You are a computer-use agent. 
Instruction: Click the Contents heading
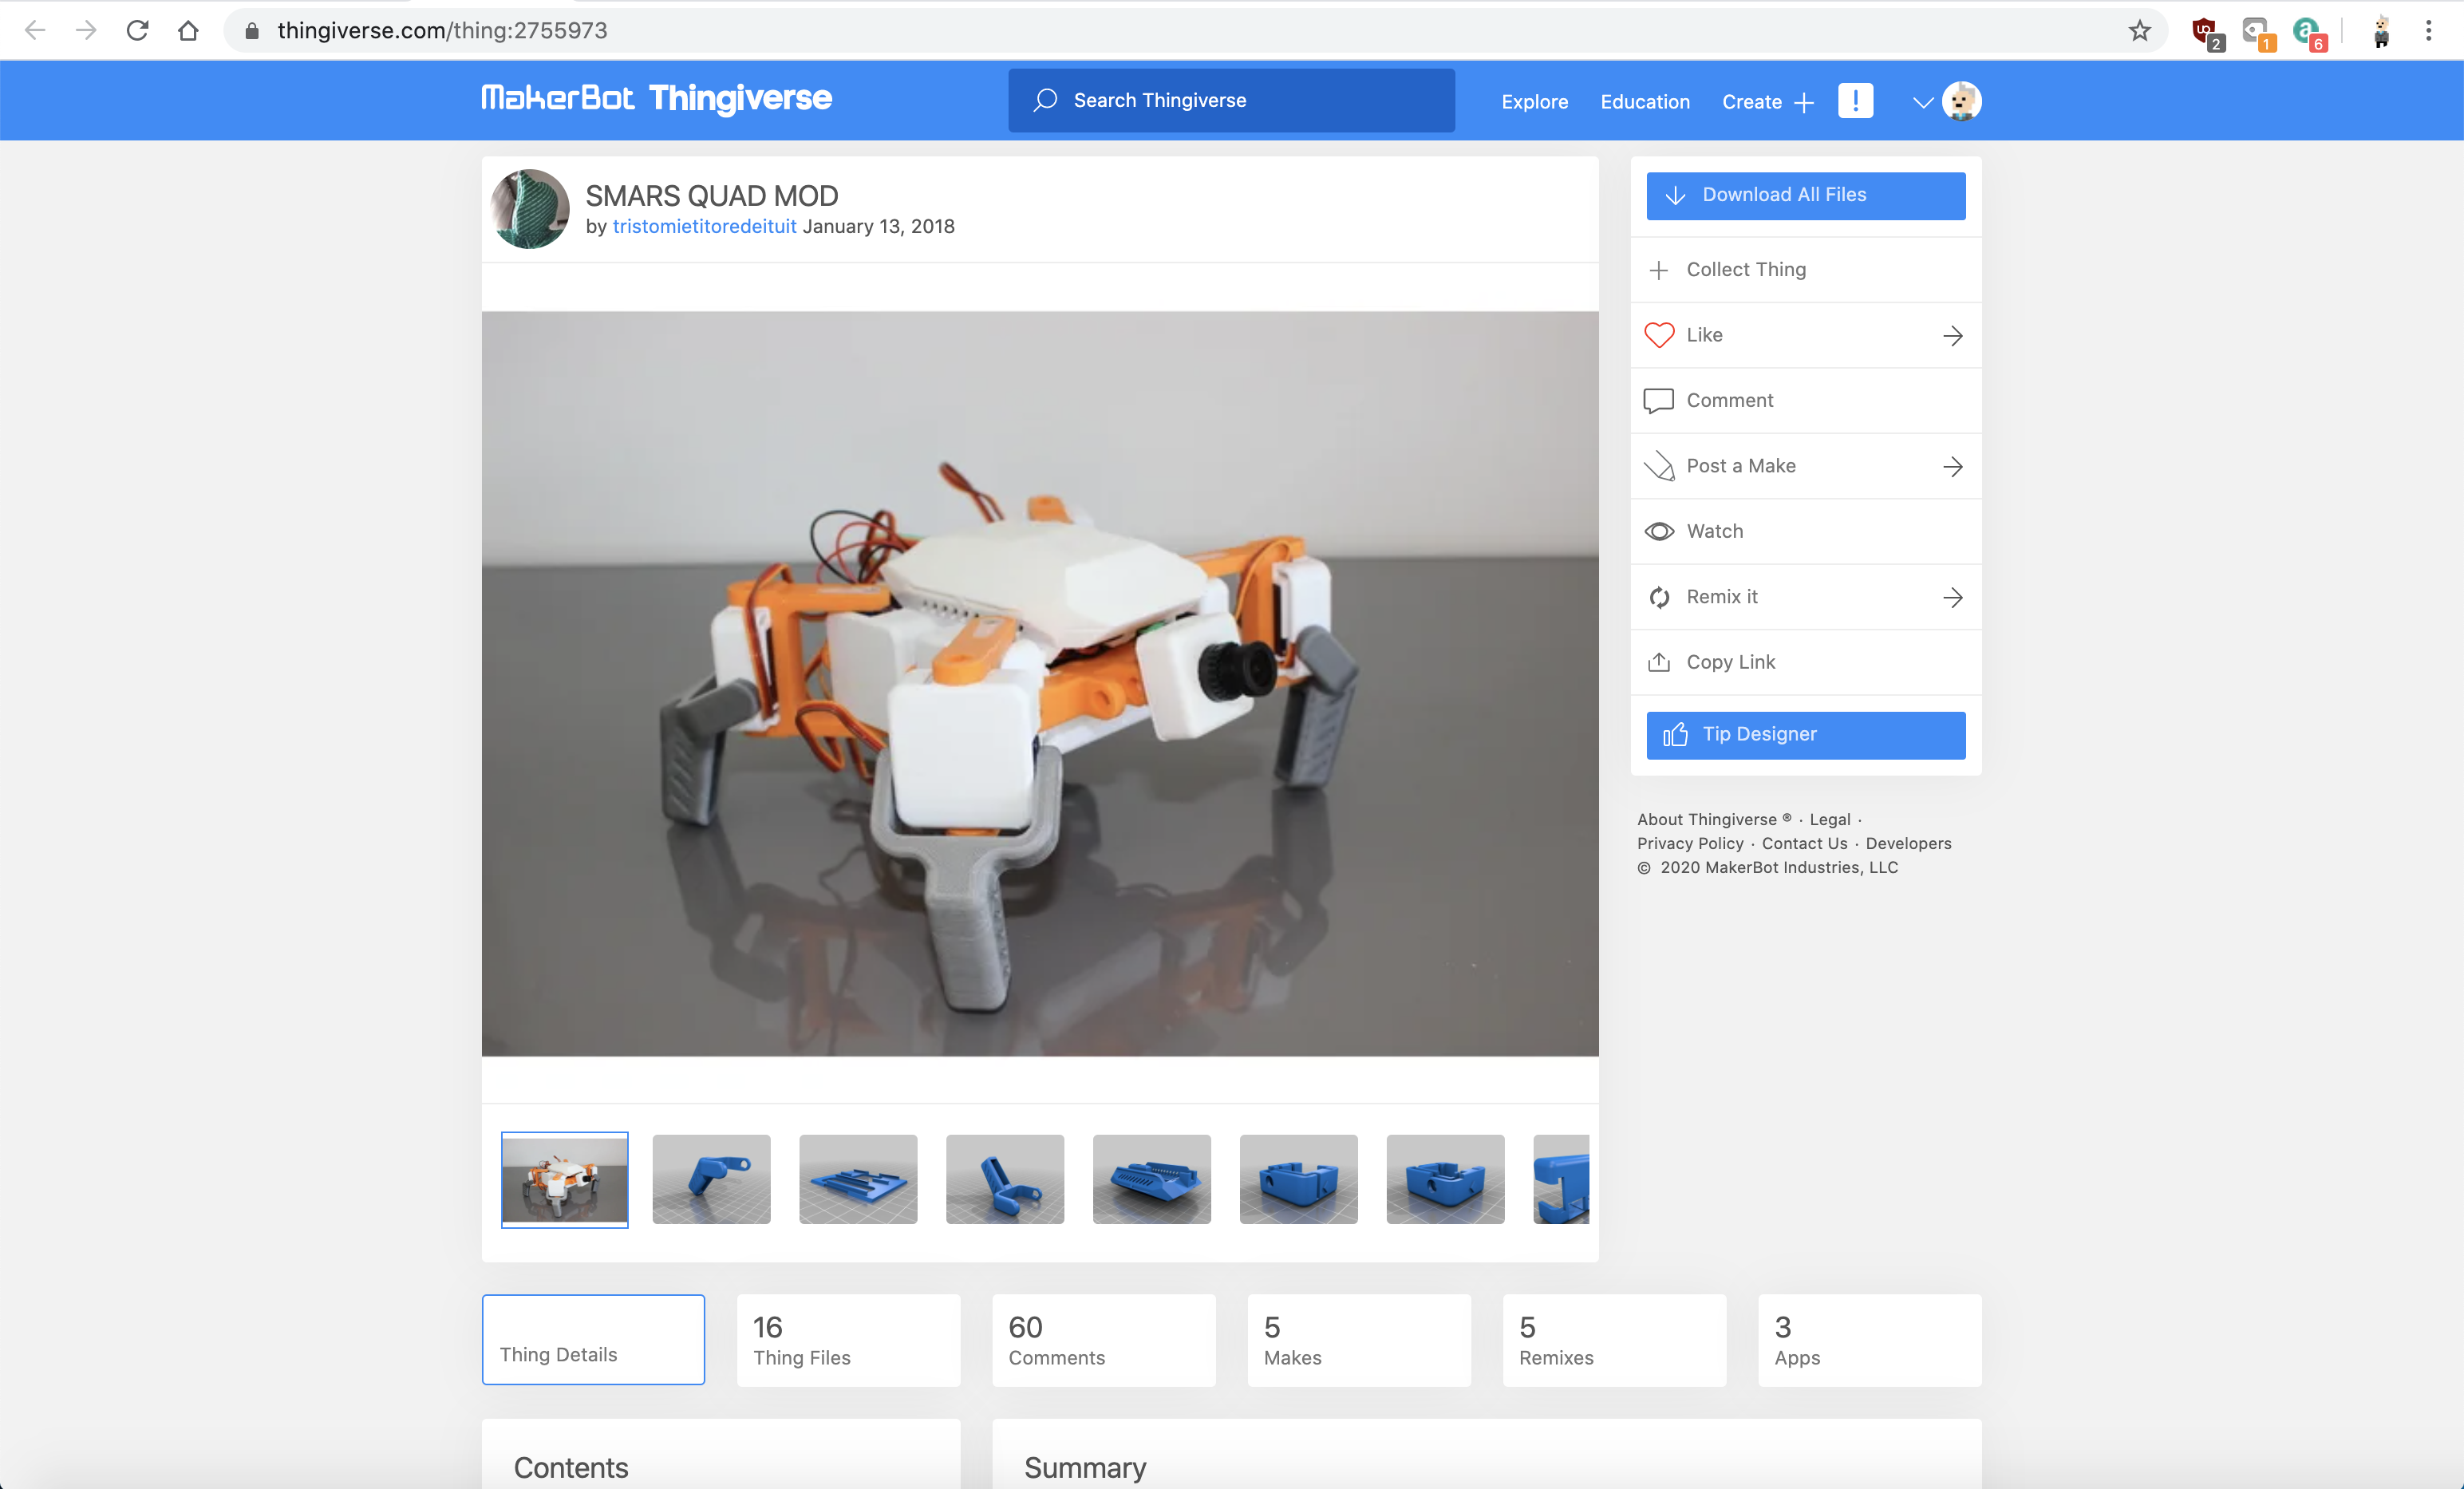pyautogui.click(x=570, y=1467)
